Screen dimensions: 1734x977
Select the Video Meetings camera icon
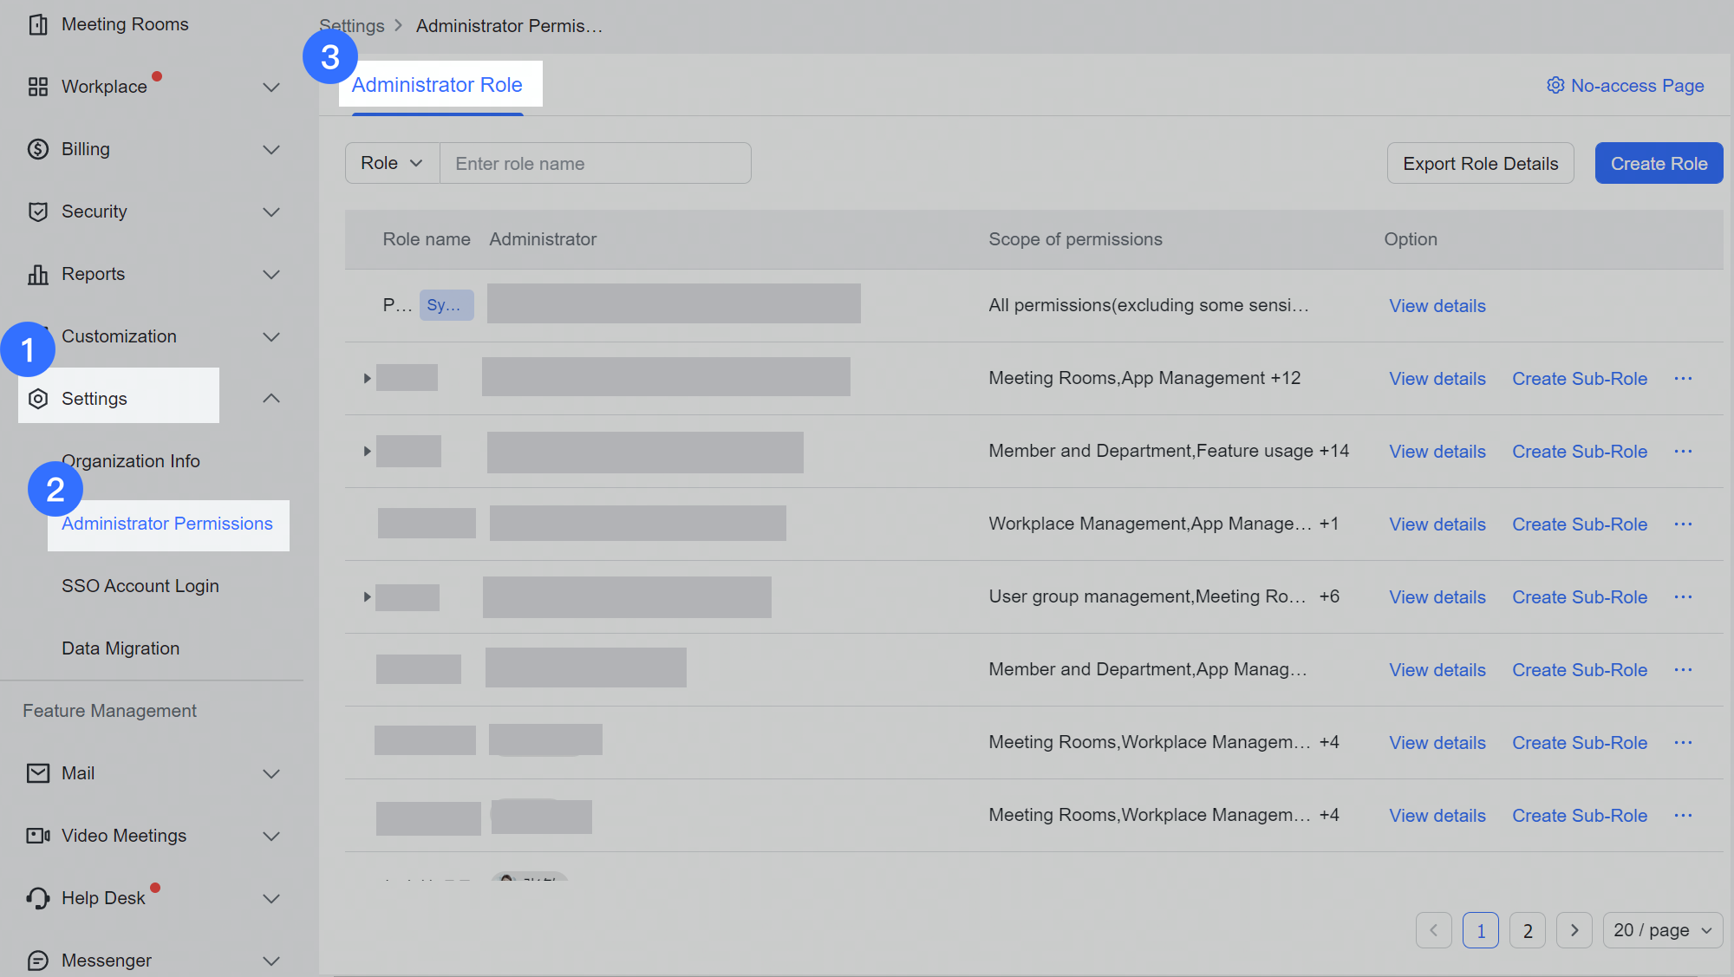[37, 835]
